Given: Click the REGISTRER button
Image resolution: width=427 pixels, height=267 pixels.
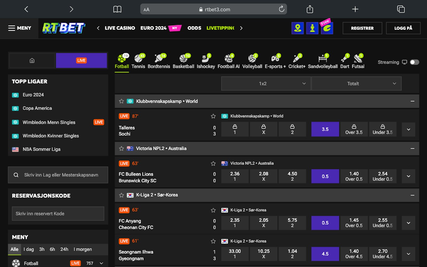Looking at the screenshot, I should coord(362,28).
